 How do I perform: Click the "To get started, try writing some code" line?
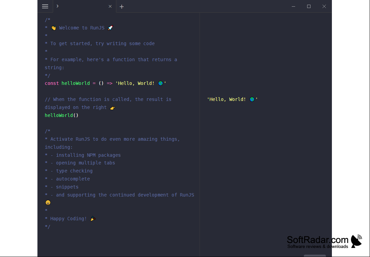tap(100, 44)
